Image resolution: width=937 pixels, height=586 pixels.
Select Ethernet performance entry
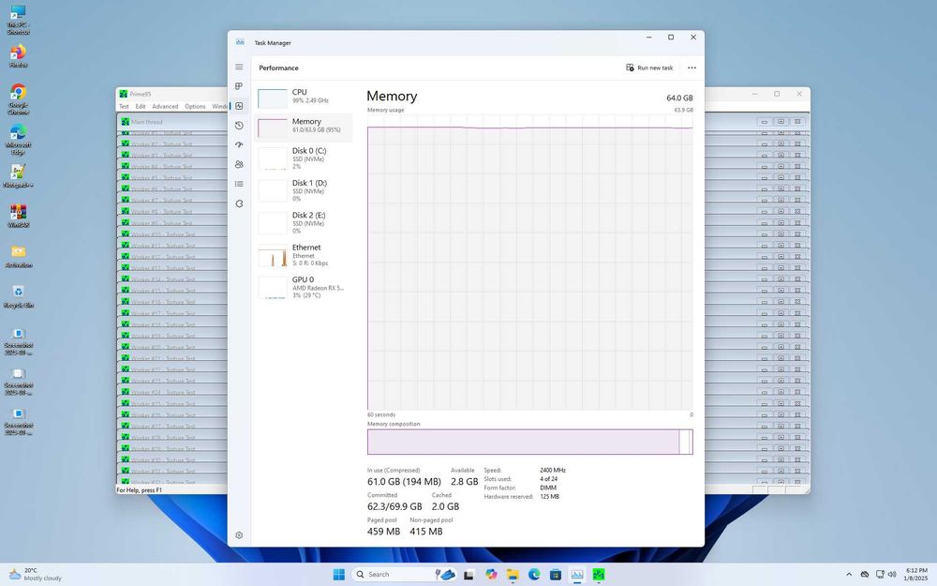303,255
